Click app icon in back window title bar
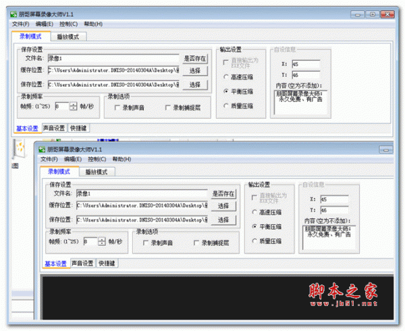 click(13, 14)
